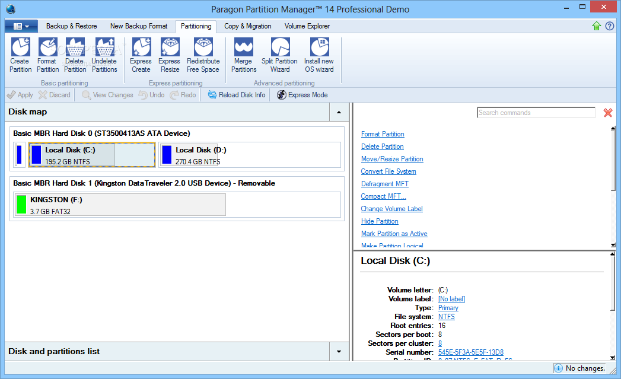The width and height of the screenshot is (621, 379).
Task: Clear search with red X icon
Action: coord(608,113)
